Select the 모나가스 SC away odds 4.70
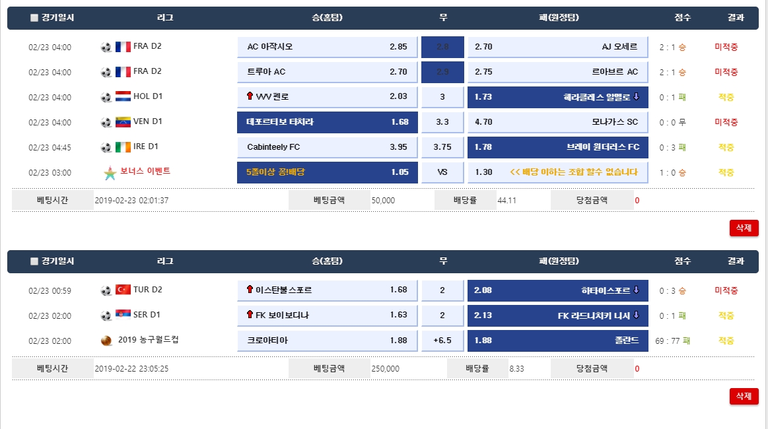768x429 pixels. [557, 122]
